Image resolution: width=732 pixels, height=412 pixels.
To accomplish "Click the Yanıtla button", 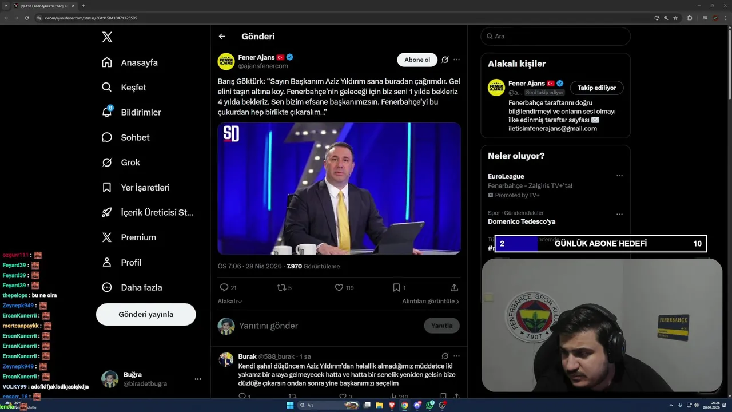I will click(x=441, y=326).
